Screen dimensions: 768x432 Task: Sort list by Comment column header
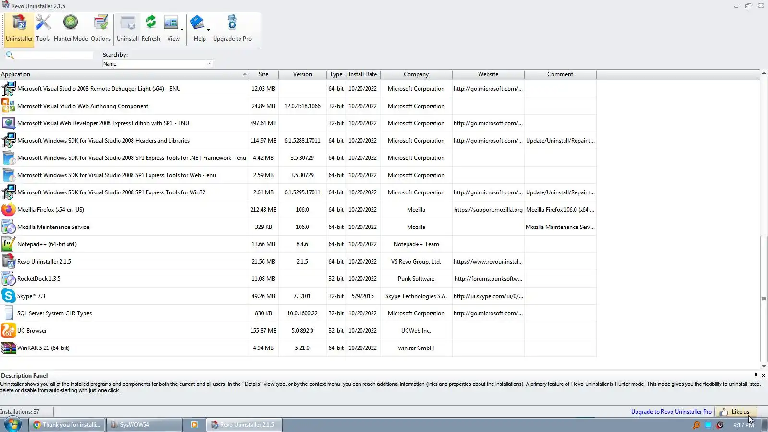coord(560,74)
